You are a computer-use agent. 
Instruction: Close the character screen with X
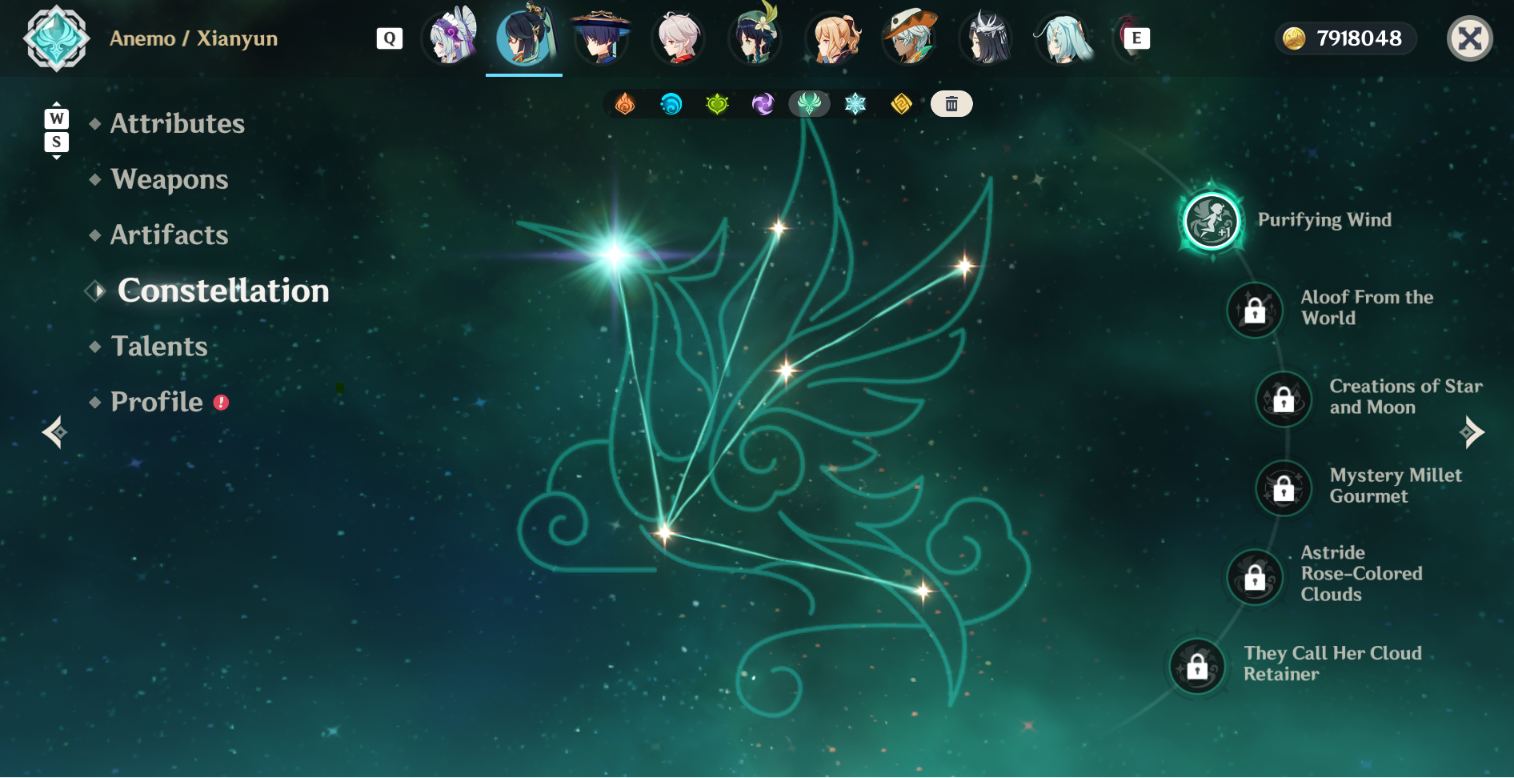point(1470,38)
